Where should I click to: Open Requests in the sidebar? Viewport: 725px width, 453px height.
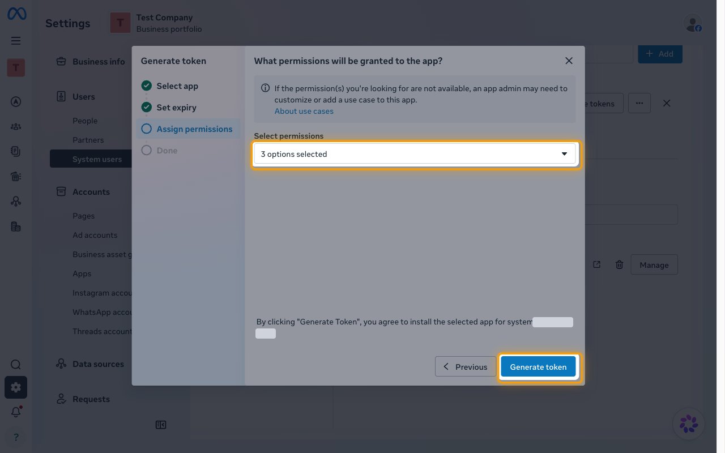pos(83,399)
